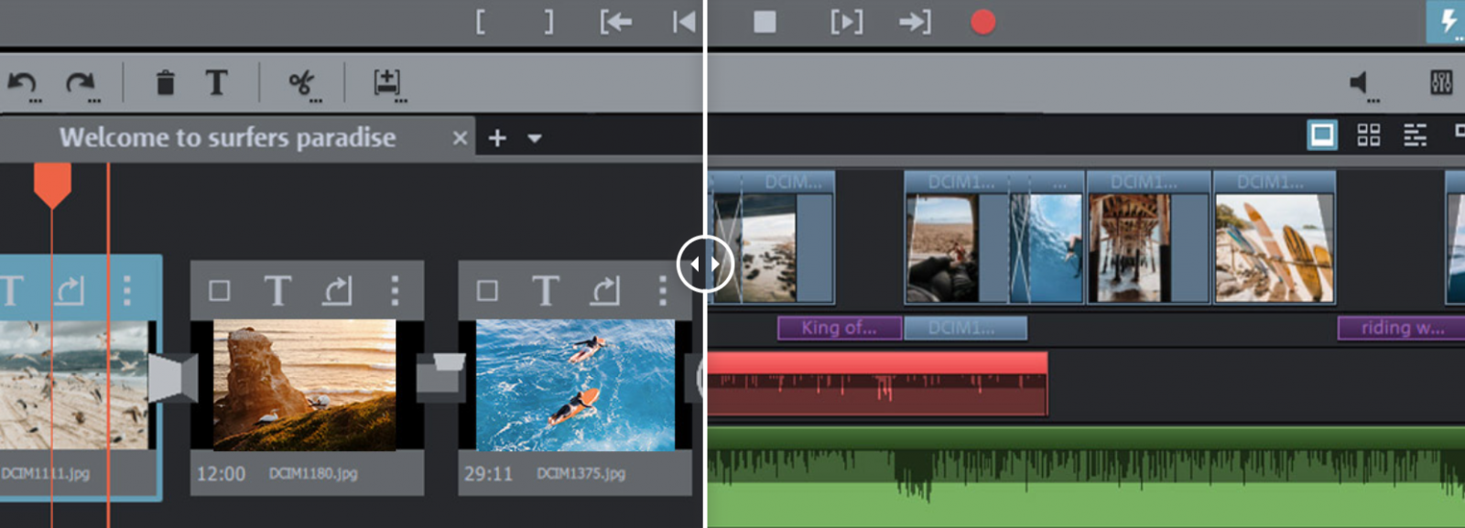Image resolution: width=1465 pixels, height=528 pixels.
Task: Select the scissors cut tool
Action: pos(301,83)
